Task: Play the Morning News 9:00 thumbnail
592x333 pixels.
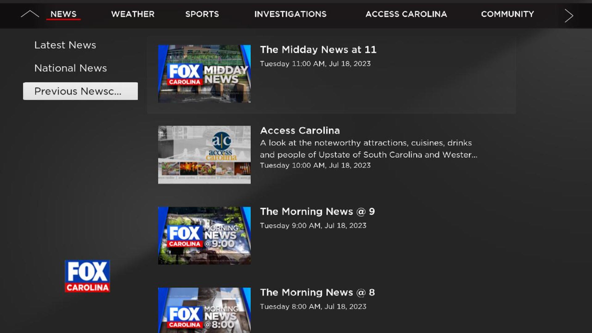Action: click(x=204, y=235)
